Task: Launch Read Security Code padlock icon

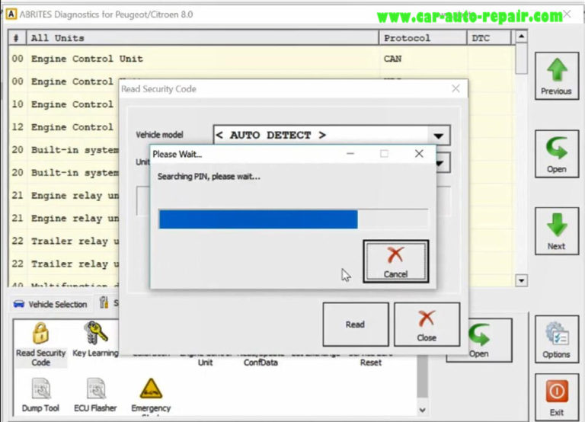Action: tap(40, 344)
